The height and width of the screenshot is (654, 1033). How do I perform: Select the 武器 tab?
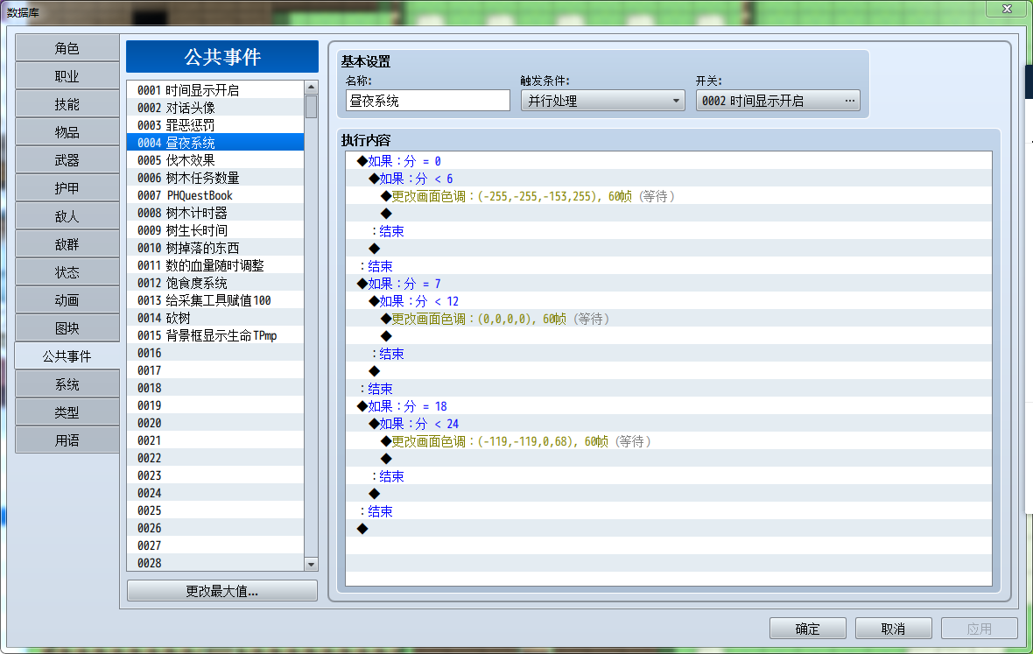[x=67, y=160]
